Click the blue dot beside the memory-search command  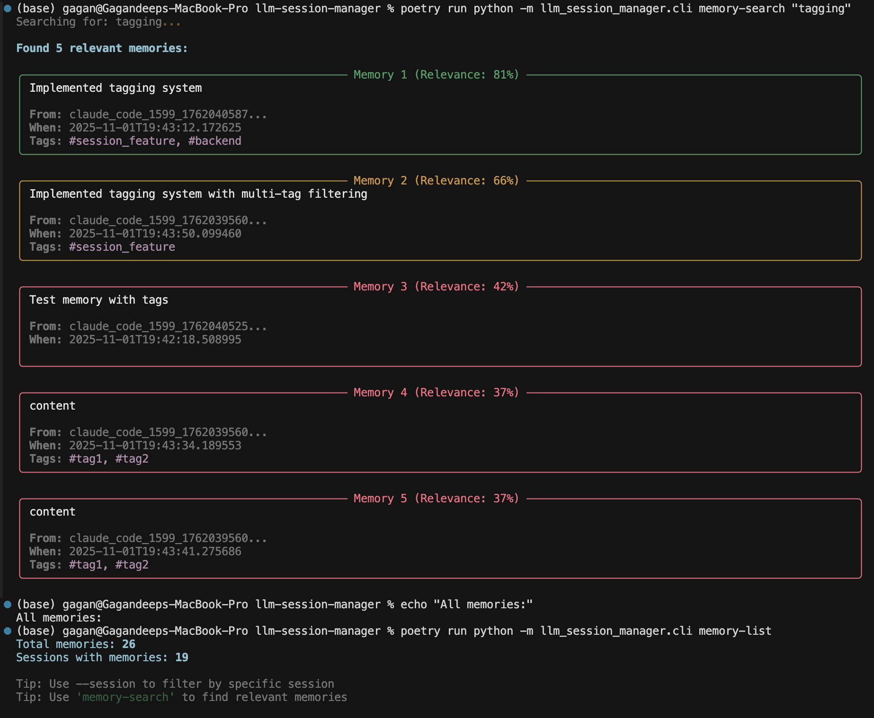pyautogui.click(x=8, y=9)
